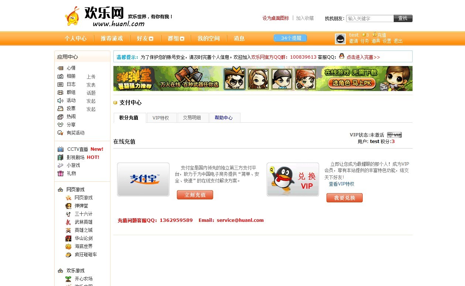The width and height of the screenshot is (465, 286).
Task: Click the 心情 mood icon in sidebar
Action: click(x=61, y=68)
